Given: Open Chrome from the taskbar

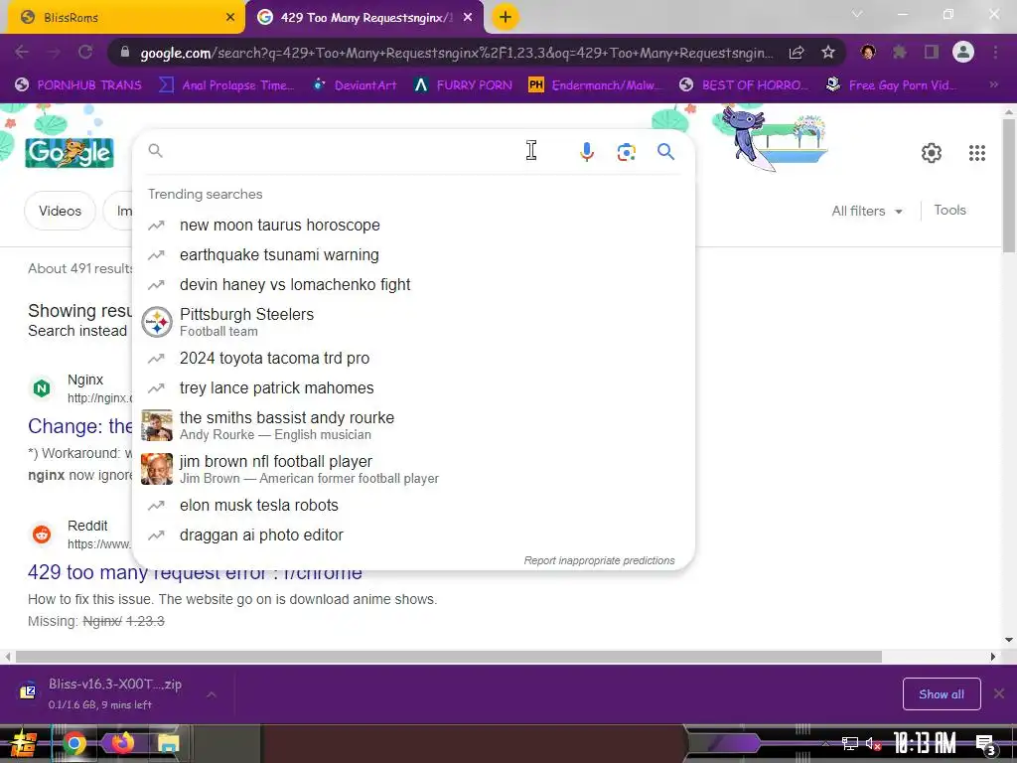Looking at the screenshot, I should coord(74,743).
